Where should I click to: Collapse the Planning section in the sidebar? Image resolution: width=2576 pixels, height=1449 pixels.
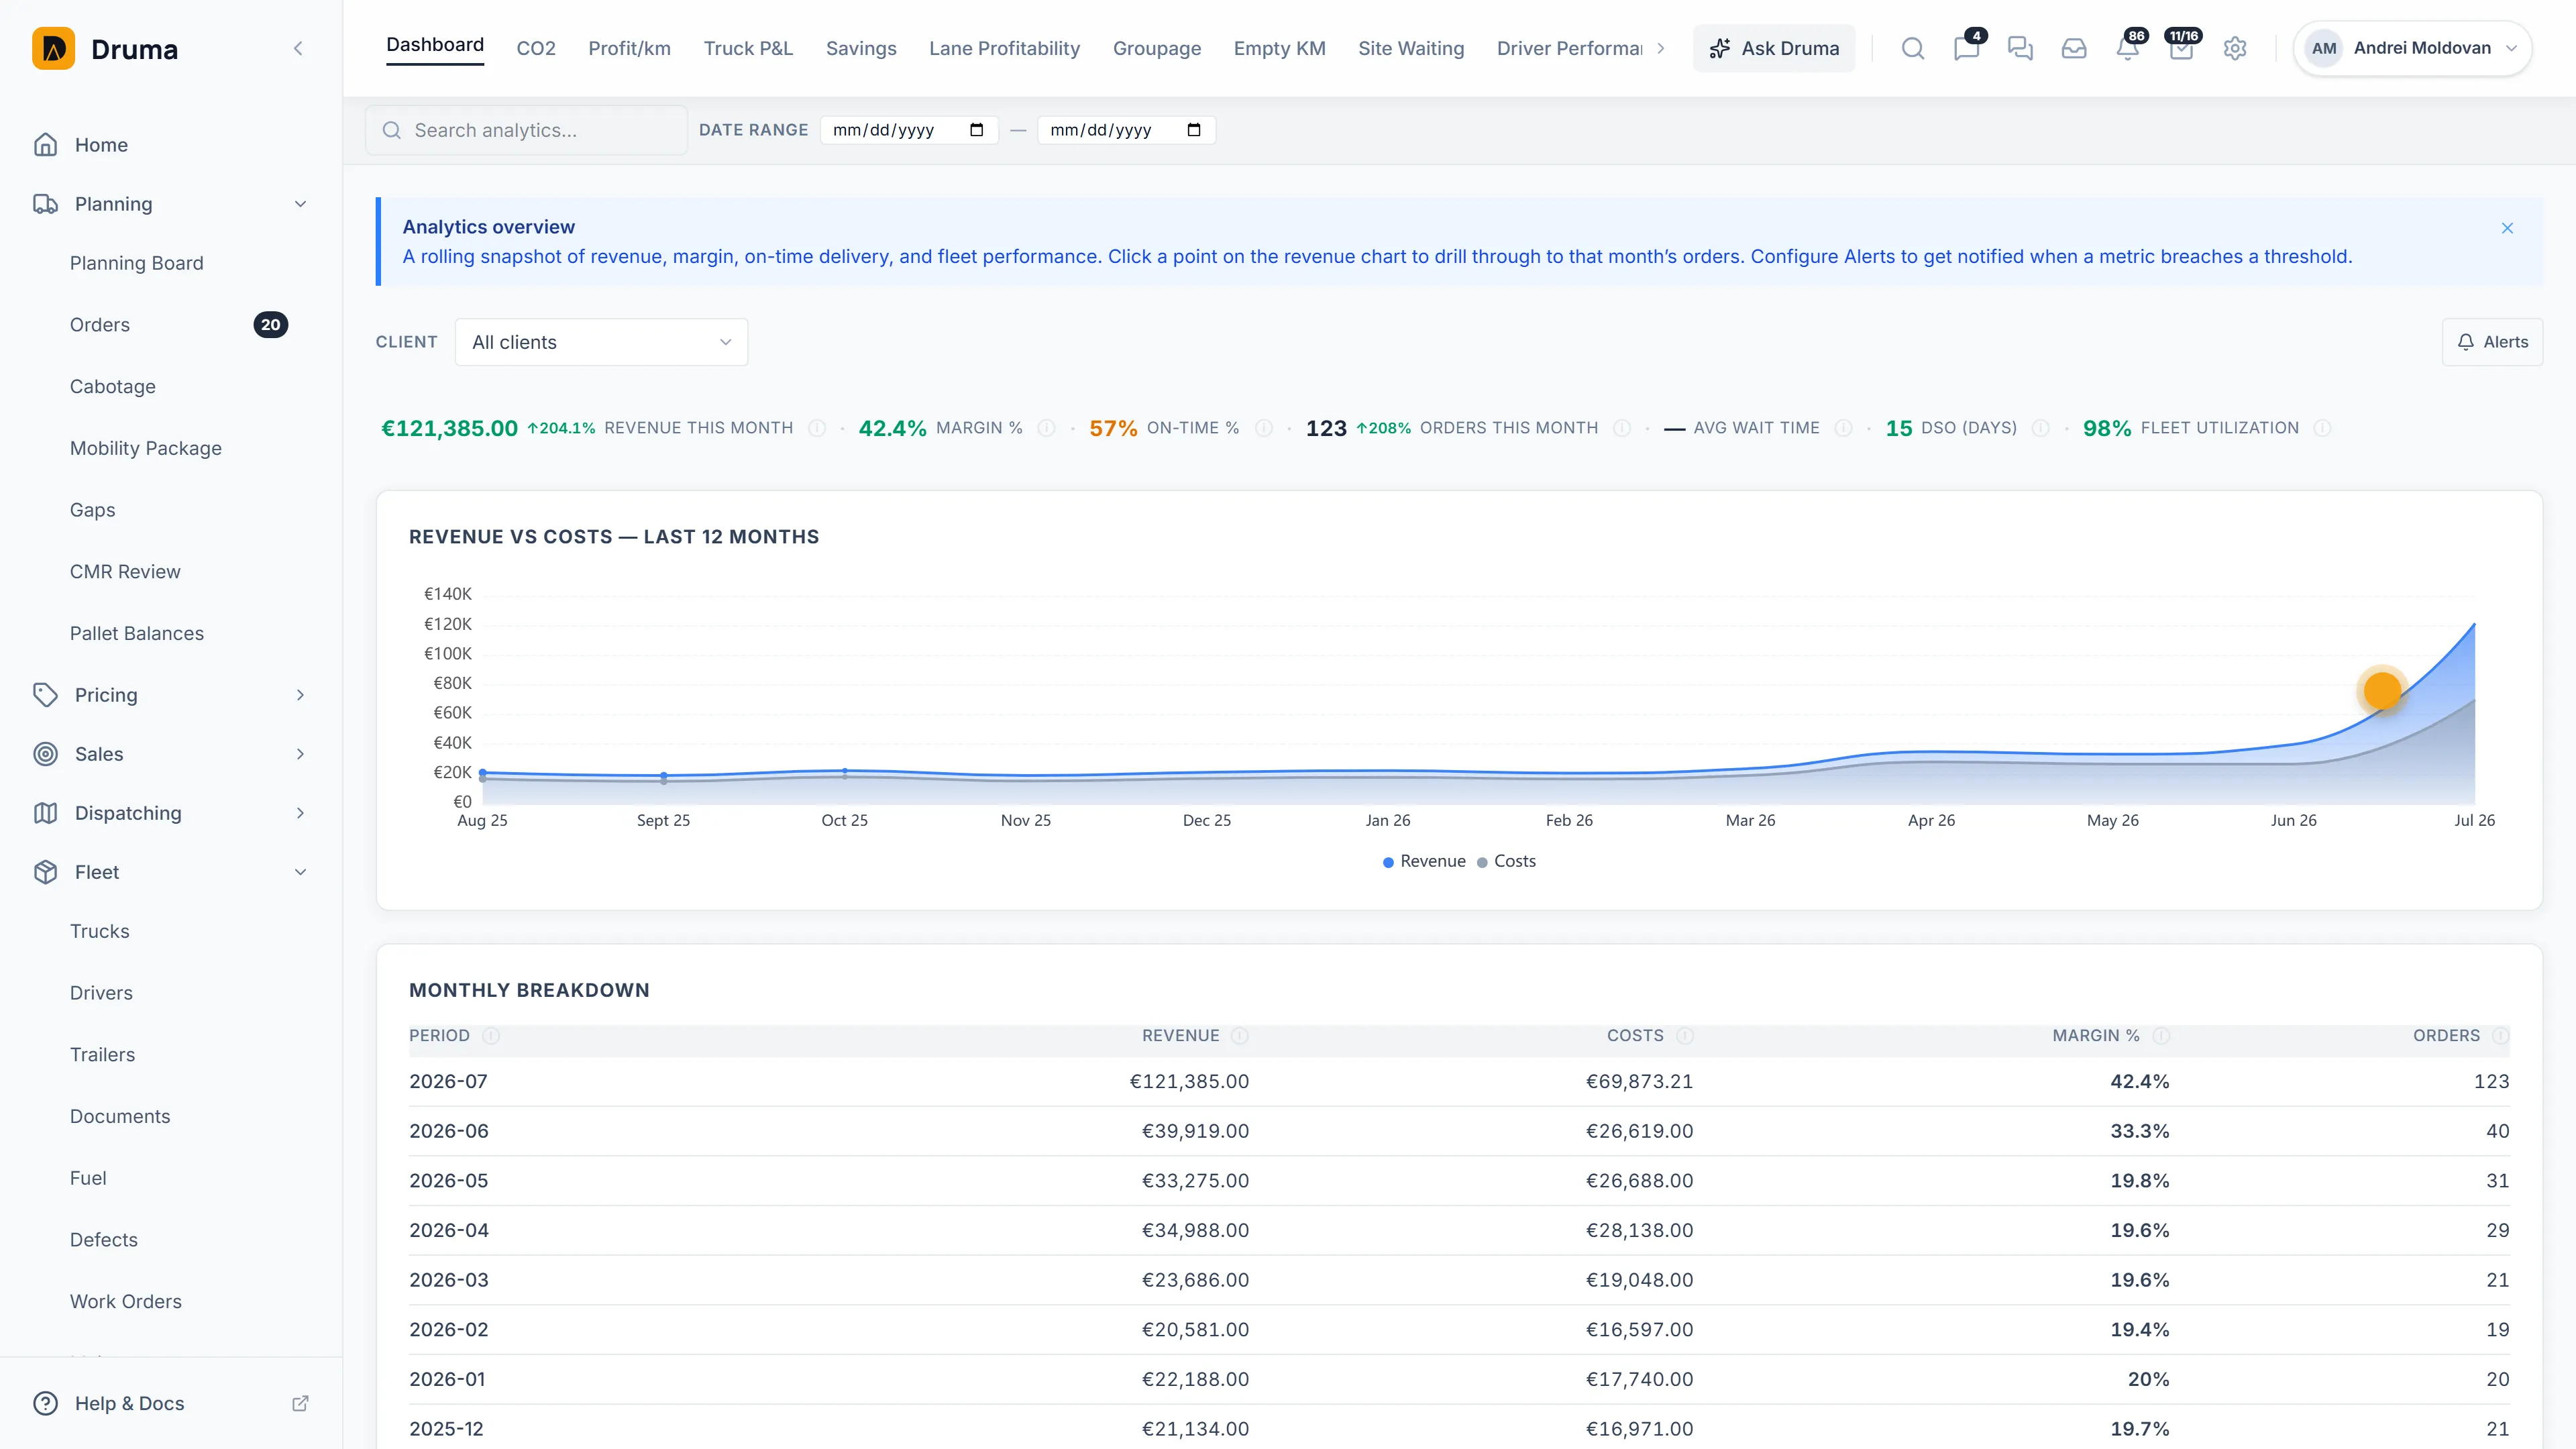[x=300, y=204]
